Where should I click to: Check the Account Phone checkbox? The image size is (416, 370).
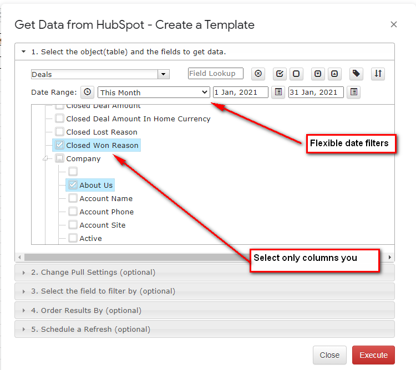point(73,212)
